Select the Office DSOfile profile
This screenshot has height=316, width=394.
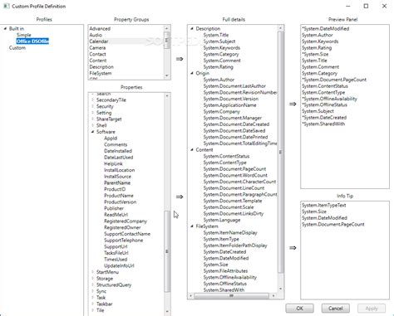[32, 41]
